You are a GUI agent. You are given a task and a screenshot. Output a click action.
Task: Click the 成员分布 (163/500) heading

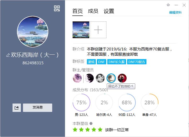(x=90, y=90)
